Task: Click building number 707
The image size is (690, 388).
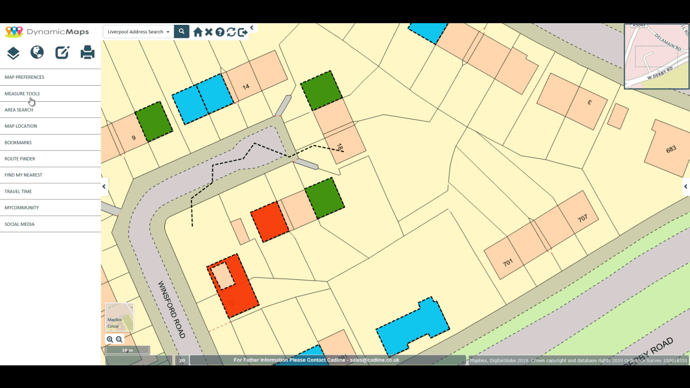Action: [x=582, y=219]
